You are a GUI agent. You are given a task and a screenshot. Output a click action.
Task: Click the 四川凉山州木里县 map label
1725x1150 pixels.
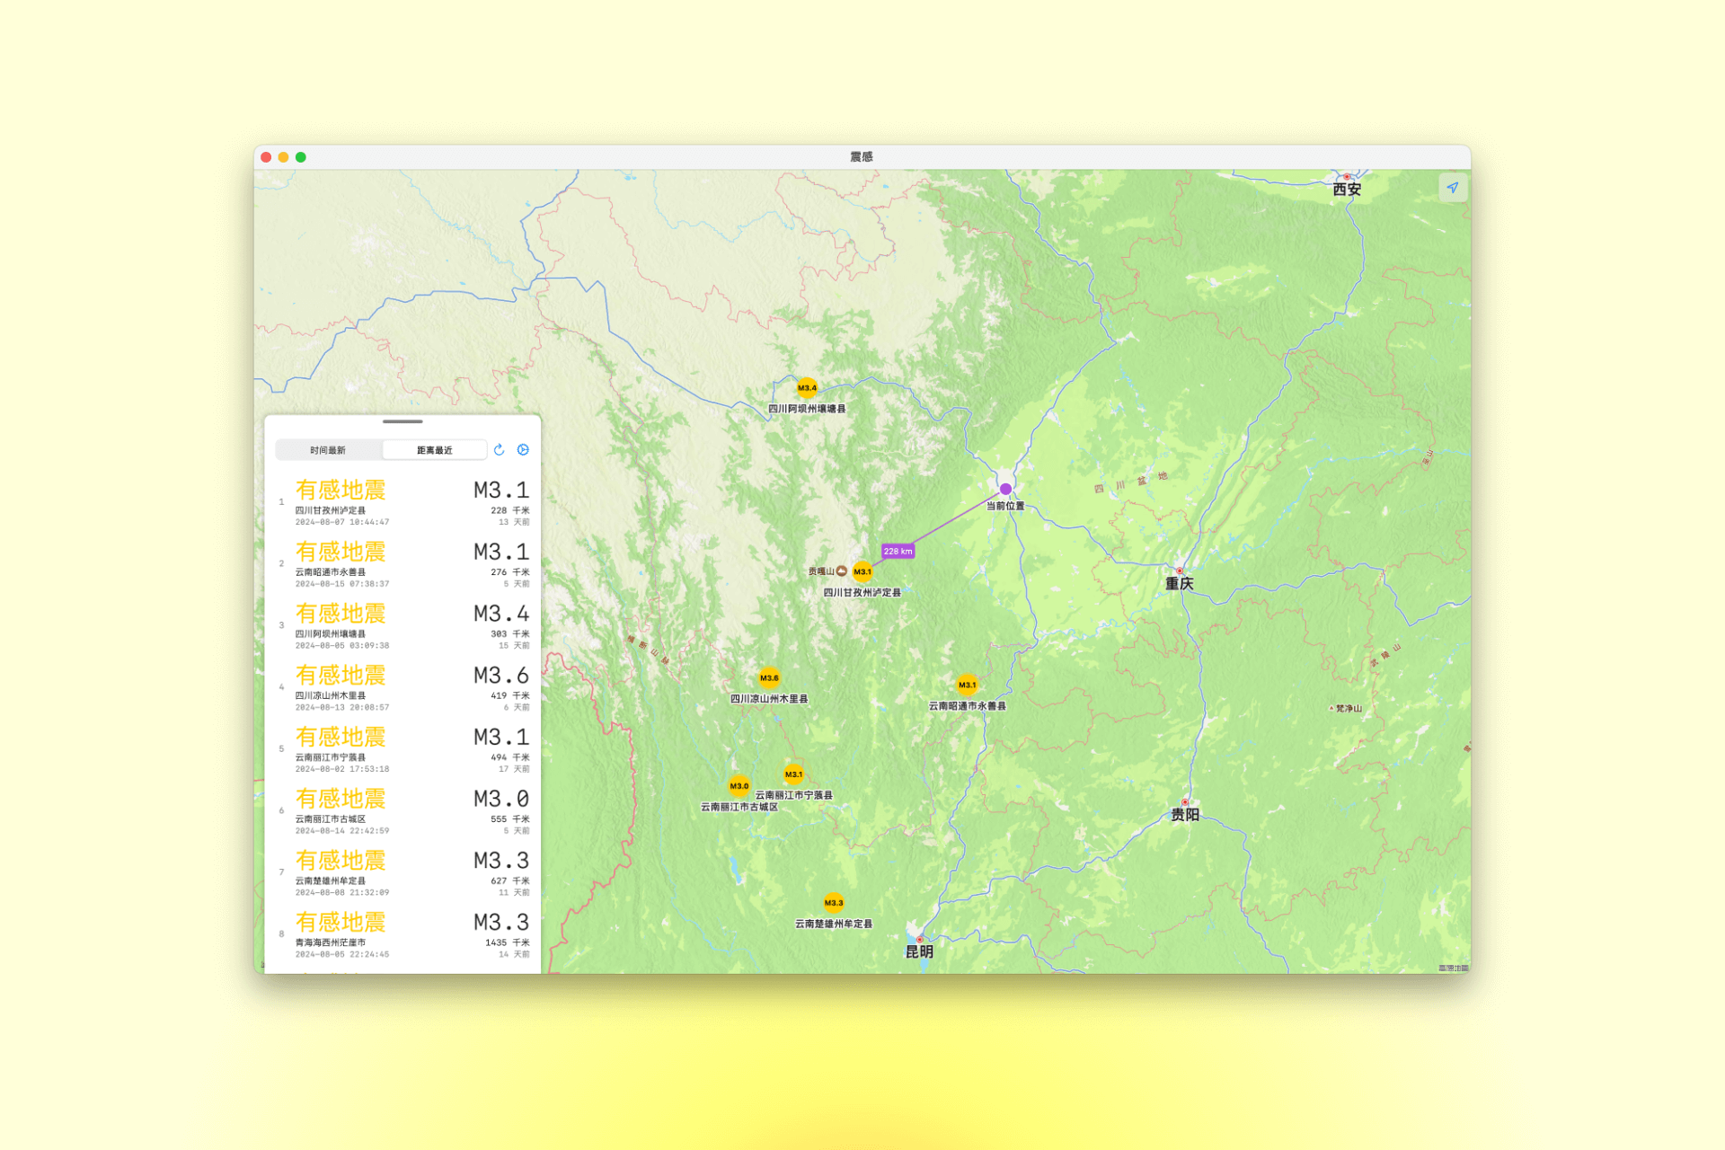(x=769, y=699)
